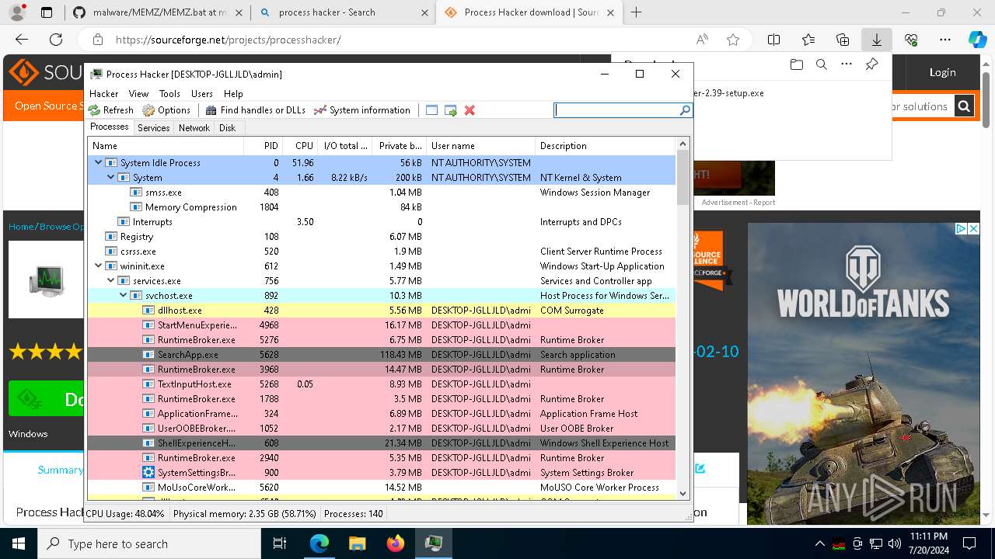The image size is (995, 559).
Task: Click the favorite star icon in address bar
Action: coord(732,40)
